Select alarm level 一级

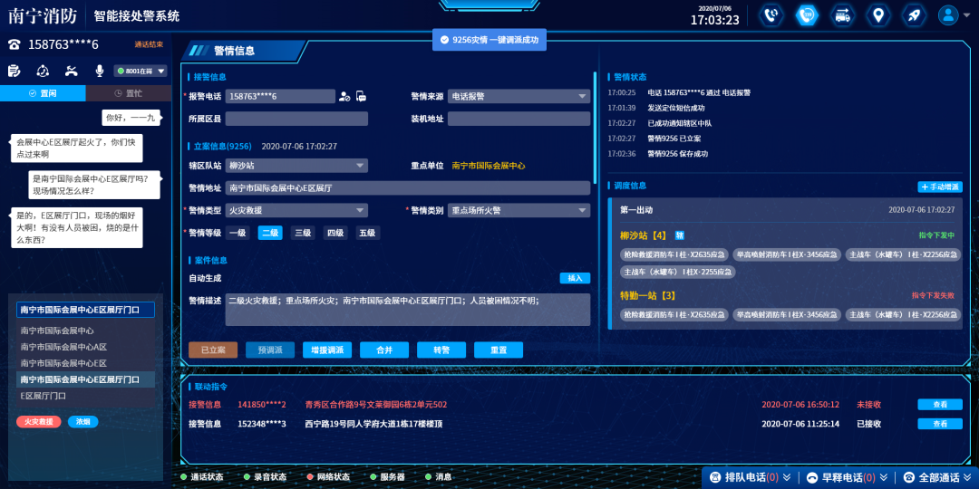click(237, 233)
